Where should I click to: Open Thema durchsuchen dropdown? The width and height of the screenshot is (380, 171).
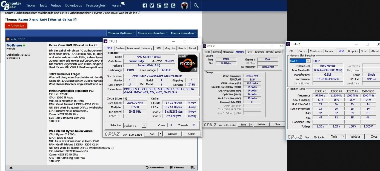153,33
